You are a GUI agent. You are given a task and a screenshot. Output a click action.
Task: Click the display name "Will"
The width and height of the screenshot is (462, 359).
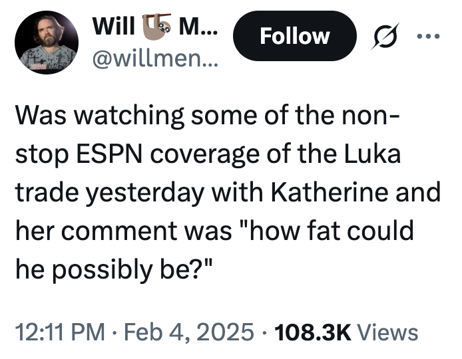[114, 27]
